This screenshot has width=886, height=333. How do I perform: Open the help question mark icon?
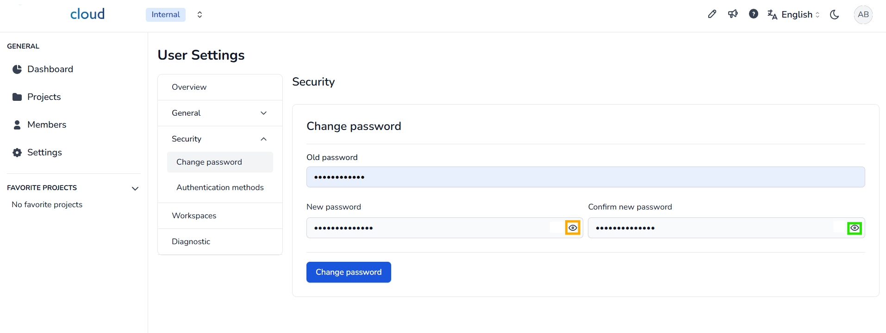point(754,14)
